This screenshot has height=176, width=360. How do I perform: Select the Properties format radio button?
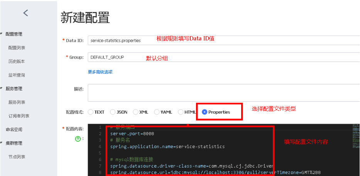[x=205, y=112]
